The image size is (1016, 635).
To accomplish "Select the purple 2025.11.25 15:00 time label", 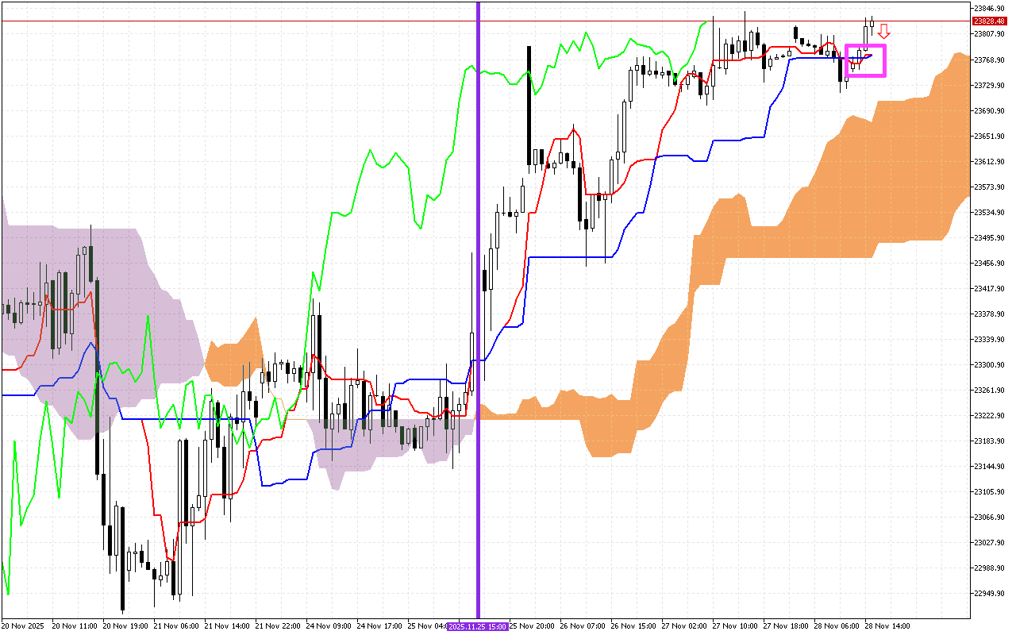I will click(477, 626).
